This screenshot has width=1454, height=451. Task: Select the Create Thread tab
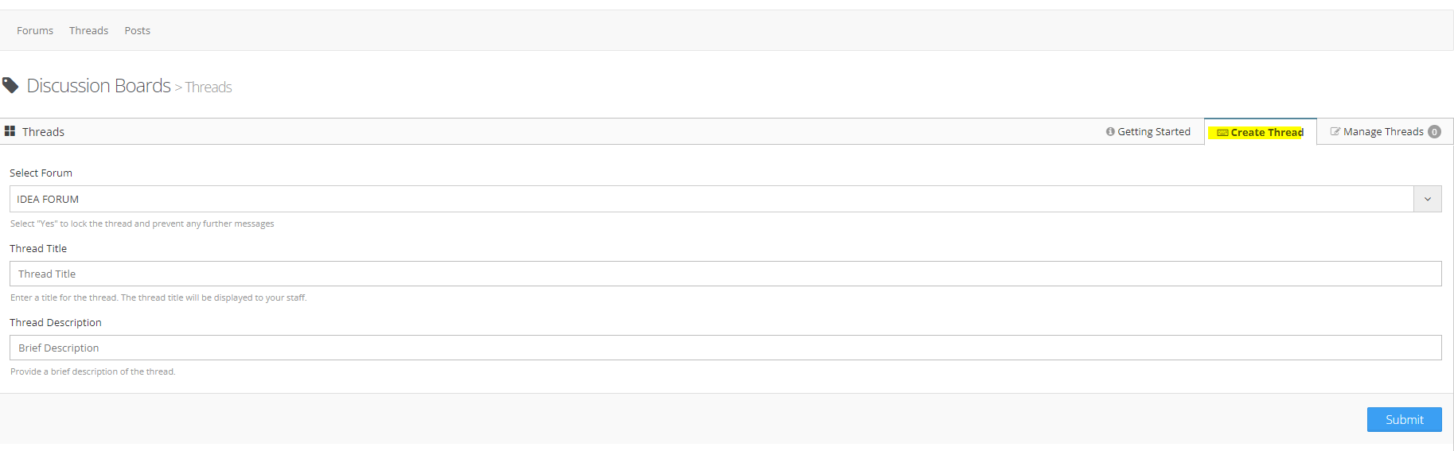1267,133
